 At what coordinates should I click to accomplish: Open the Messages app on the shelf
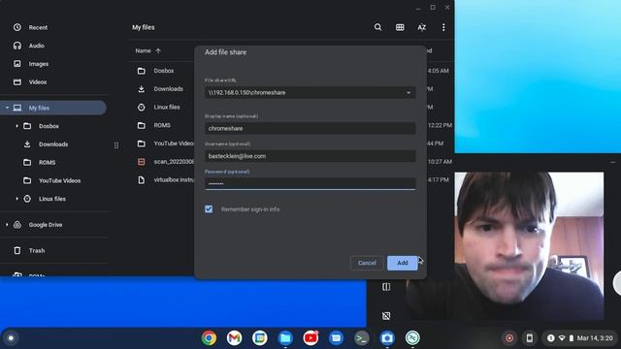tap(336, 338)
